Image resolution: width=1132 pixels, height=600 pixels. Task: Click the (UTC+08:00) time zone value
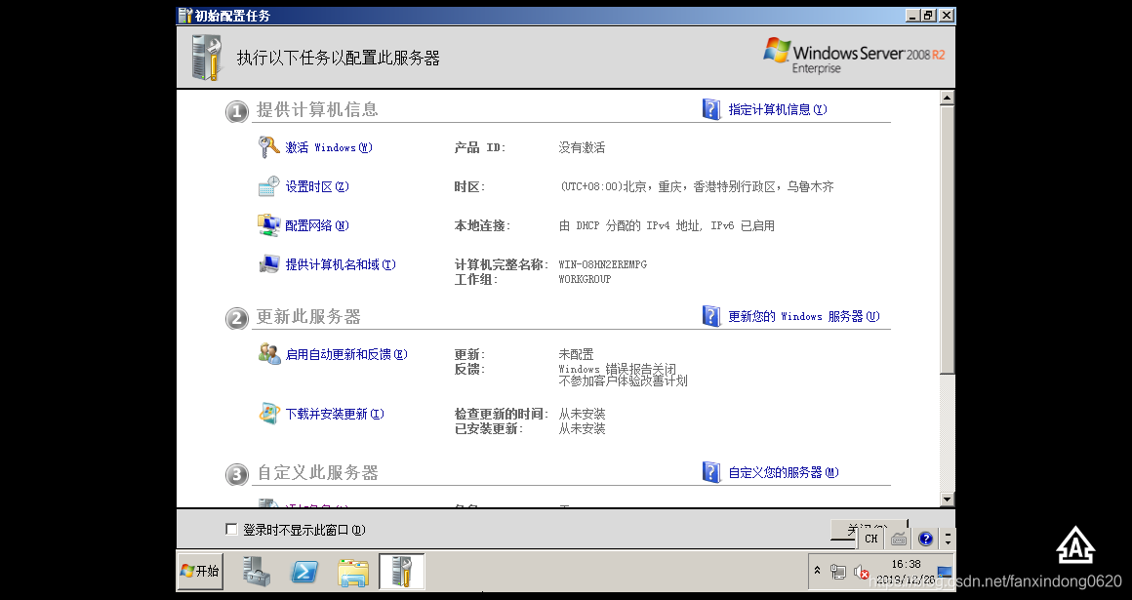point(697,186)
